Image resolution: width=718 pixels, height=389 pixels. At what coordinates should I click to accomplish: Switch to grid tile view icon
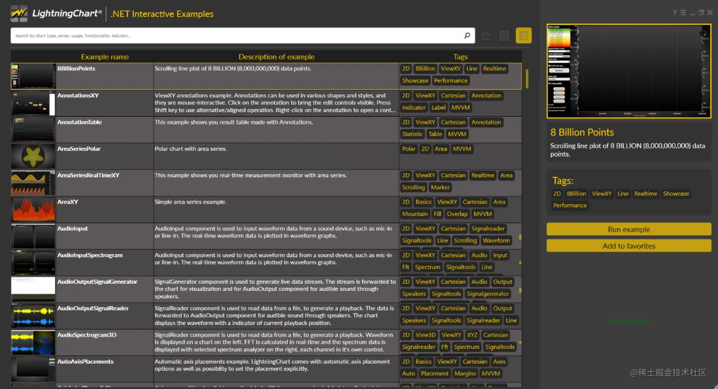pos(504,36)
